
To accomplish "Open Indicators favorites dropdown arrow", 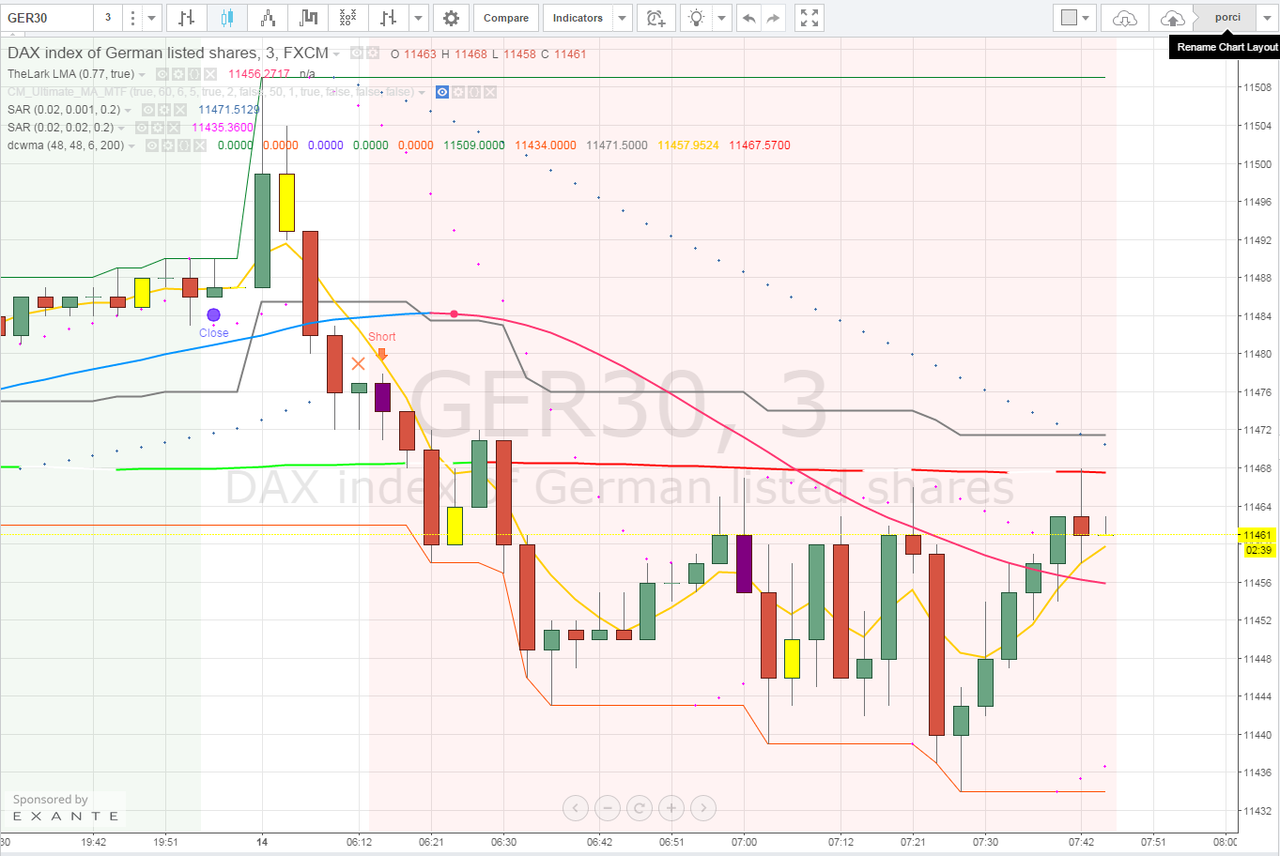I will (x=622, y=18).
